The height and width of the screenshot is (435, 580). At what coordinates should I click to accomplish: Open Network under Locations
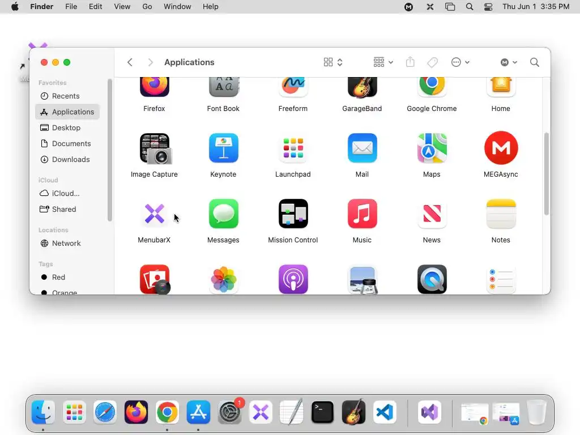click(67, 244)
